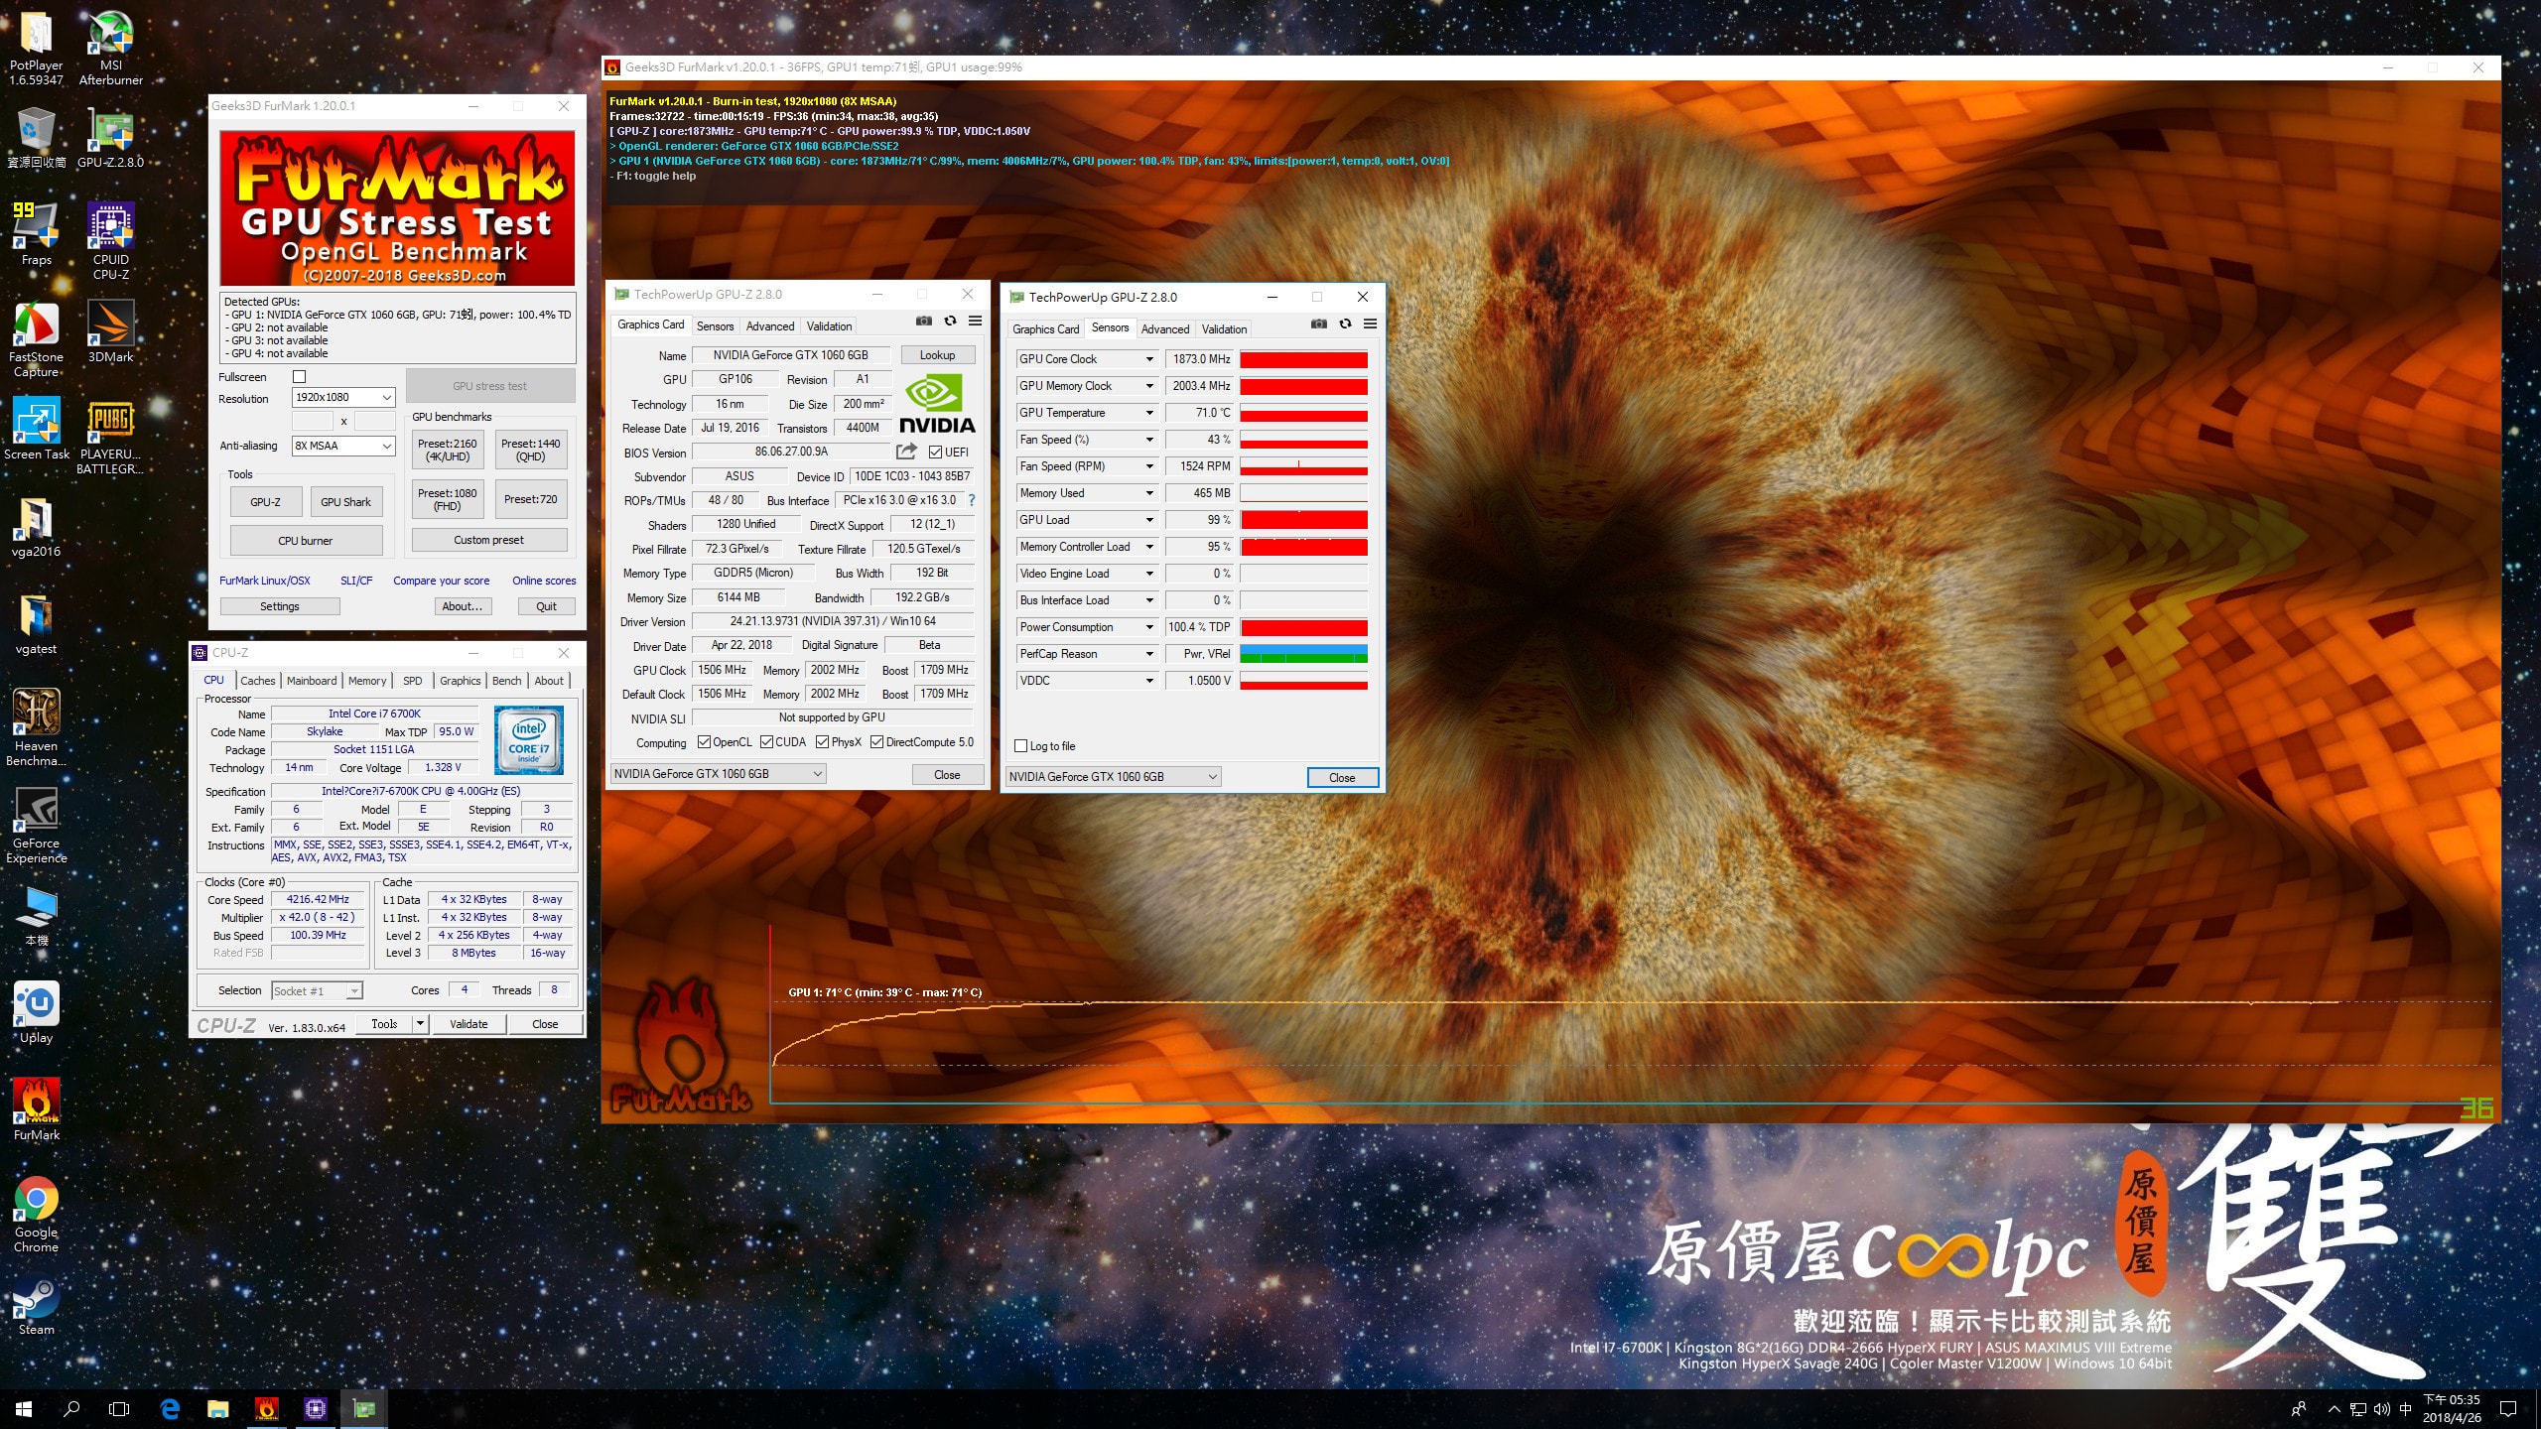Open hamburger menu in GPU-Z Sensors window
This screenshot has height=1429, width=2541.
click(x=1370, y=324)
